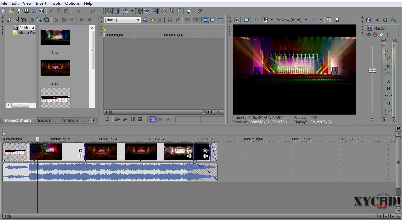Image resolution: width=402 pixels, height=220 pixels.
Task: Pause trimmer playback
Action: [133, 119]
